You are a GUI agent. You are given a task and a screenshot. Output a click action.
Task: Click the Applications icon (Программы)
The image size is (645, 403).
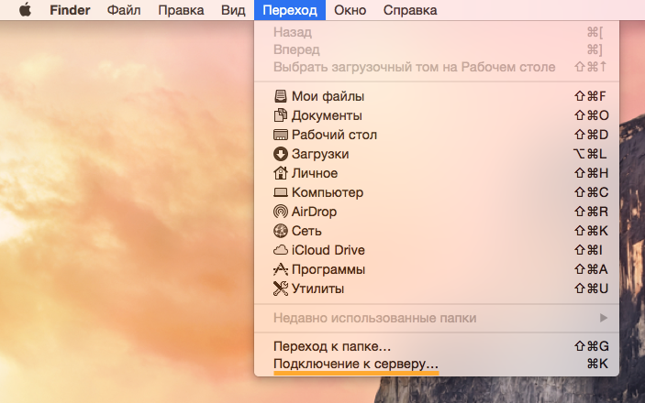point(281,269)
